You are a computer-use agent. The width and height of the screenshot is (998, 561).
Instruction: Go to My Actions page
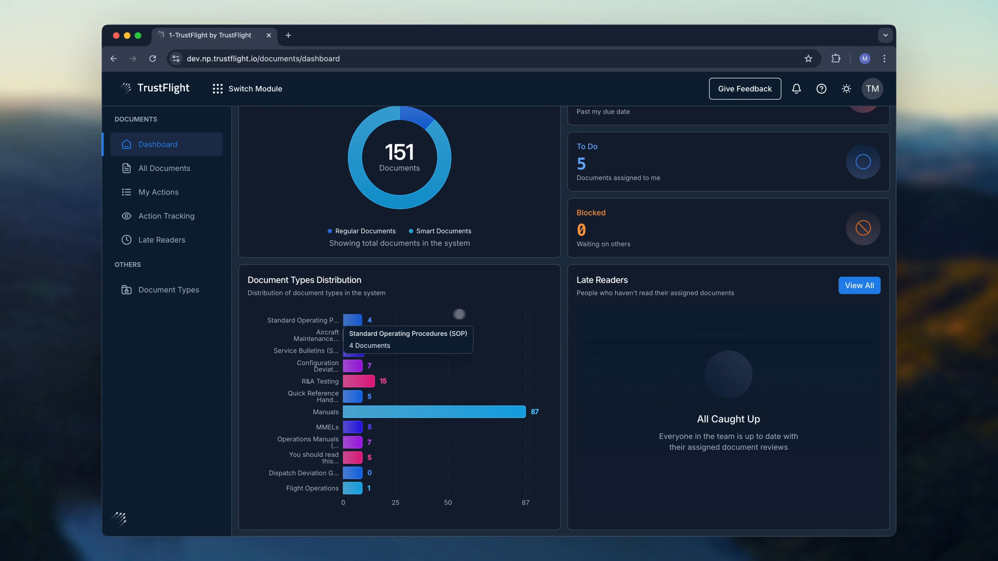pyautogui.click(x=159, y=192)
